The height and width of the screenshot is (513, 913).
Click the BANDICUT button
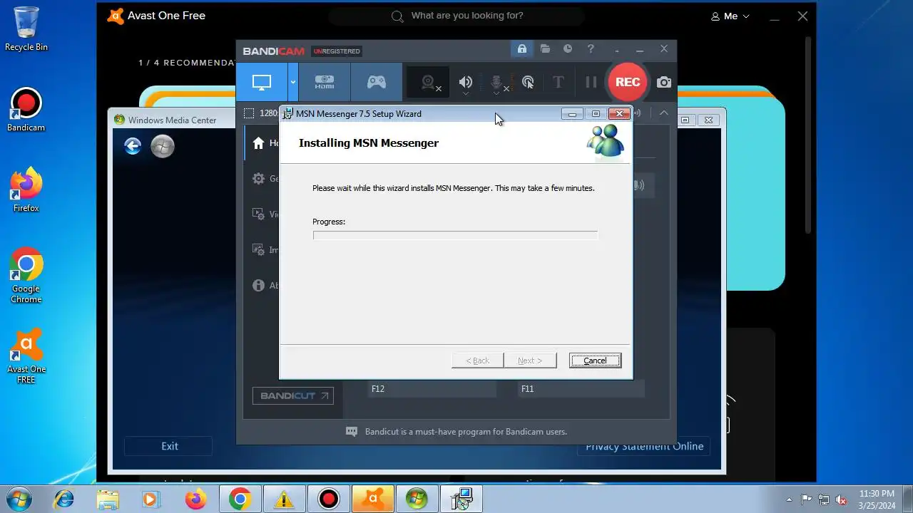(292, 395)
